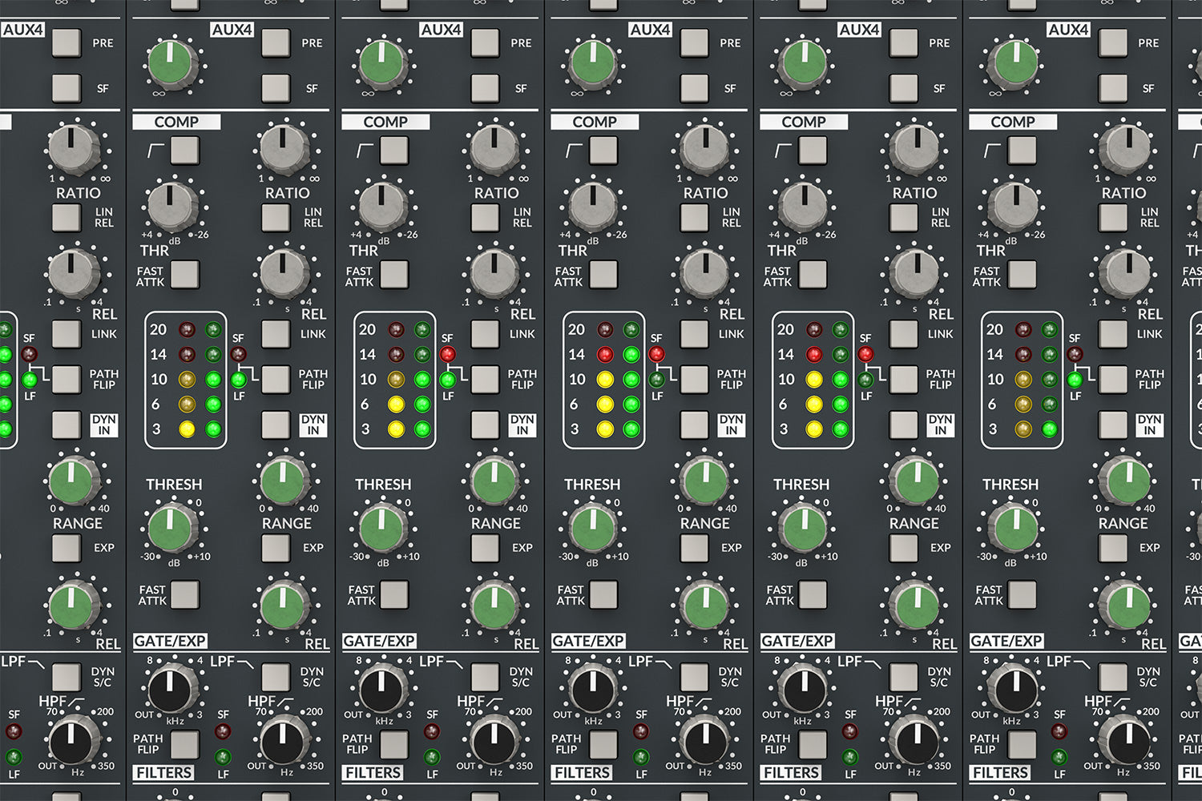Click dynamics PATH FLIP button in second full strip
1202x801 pixels.
(485, 379)
